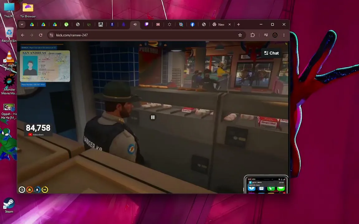Viewport: 359px width, 224px height.
Task: Click the San Andreas driver license card
Action: click(x=45, y=66)
